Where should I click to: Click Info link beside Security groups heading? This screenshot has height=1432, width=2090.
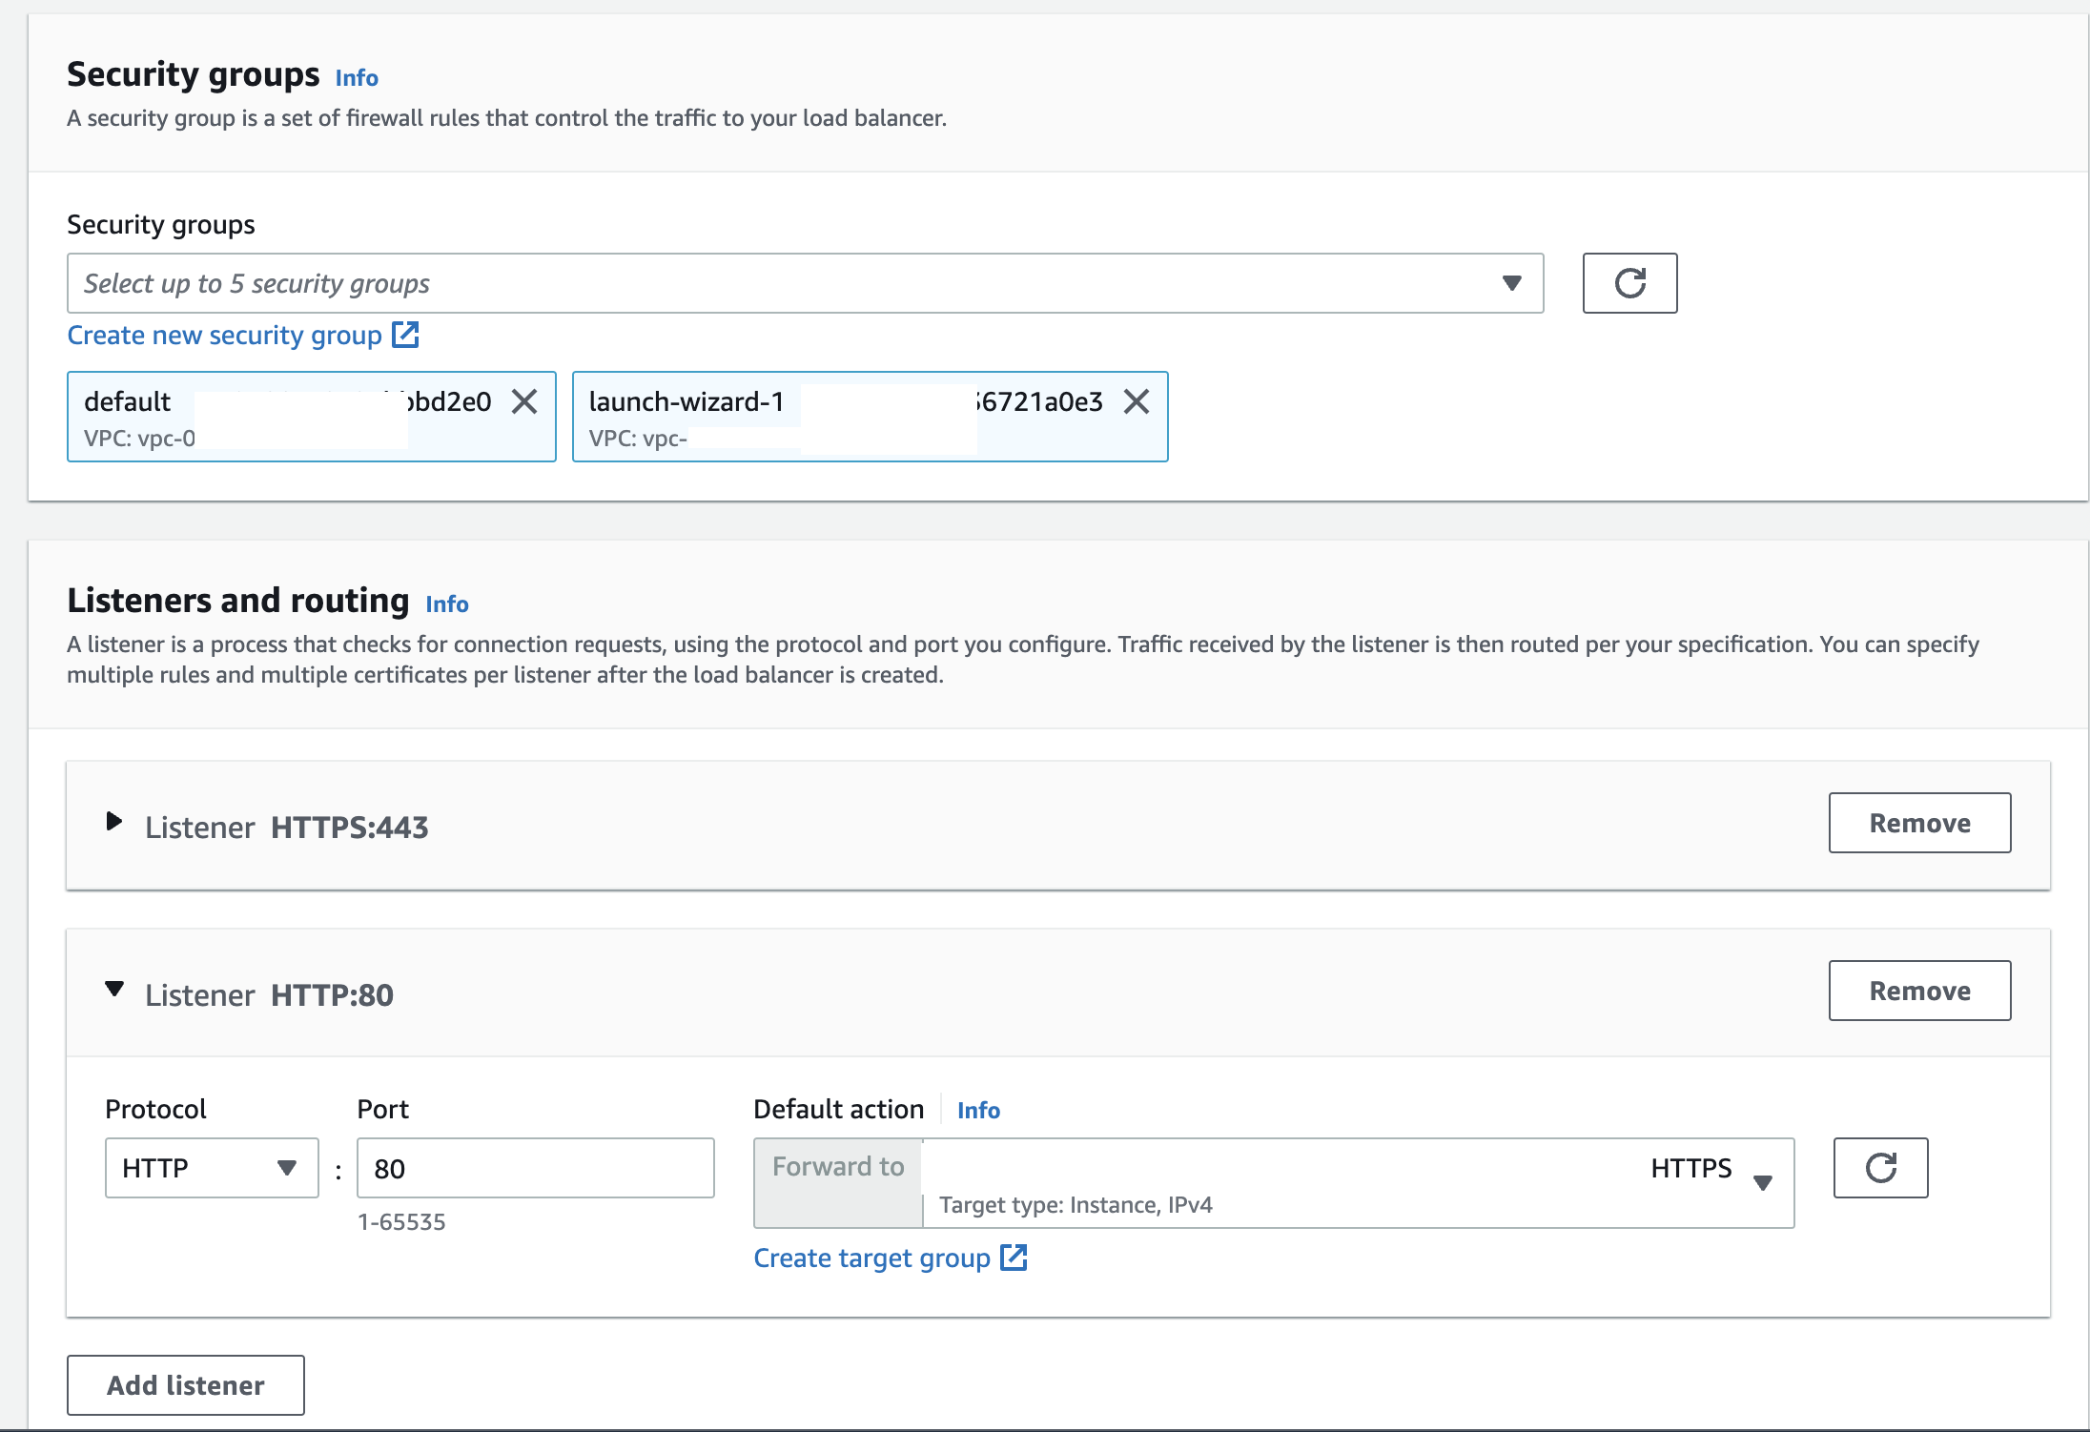[357, 78]
